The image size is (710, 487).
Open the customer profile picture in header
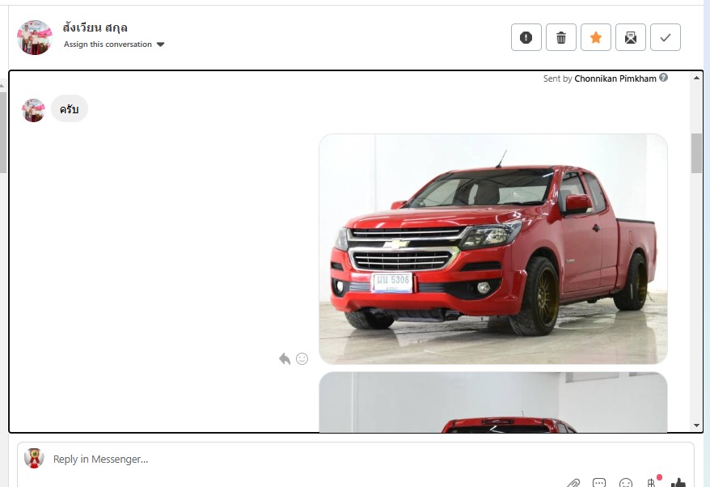point(35,37)
